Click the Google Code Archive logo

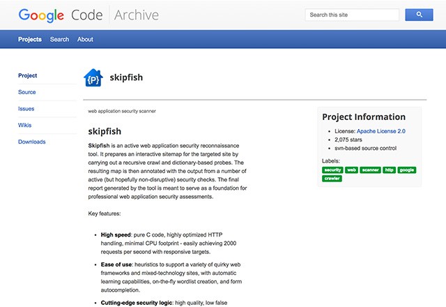[x=89, y=15]
